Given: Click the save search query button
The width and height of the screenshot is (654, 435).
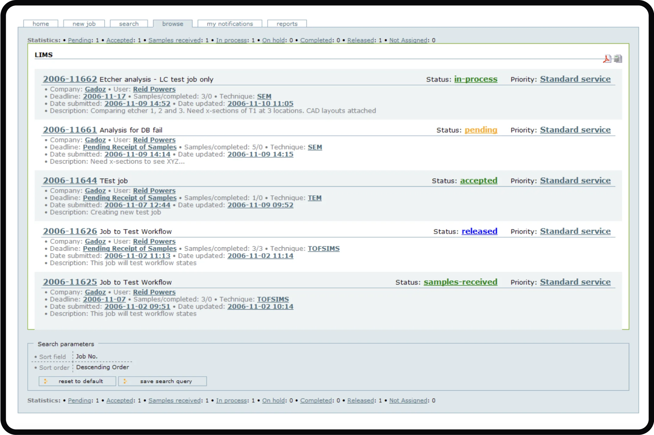Looking at the screenshot, I should click(x=163, y=381).
